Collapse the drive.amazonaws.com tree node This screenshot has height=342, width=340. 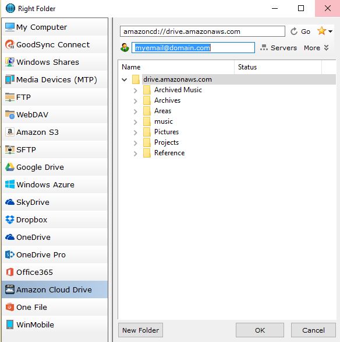coord(124,79)
